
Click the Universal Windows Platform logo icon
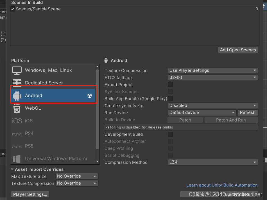(x=17, y=159)
